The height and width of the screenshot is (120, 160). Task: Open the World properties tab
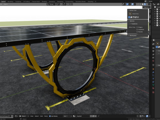coord(153,61)
